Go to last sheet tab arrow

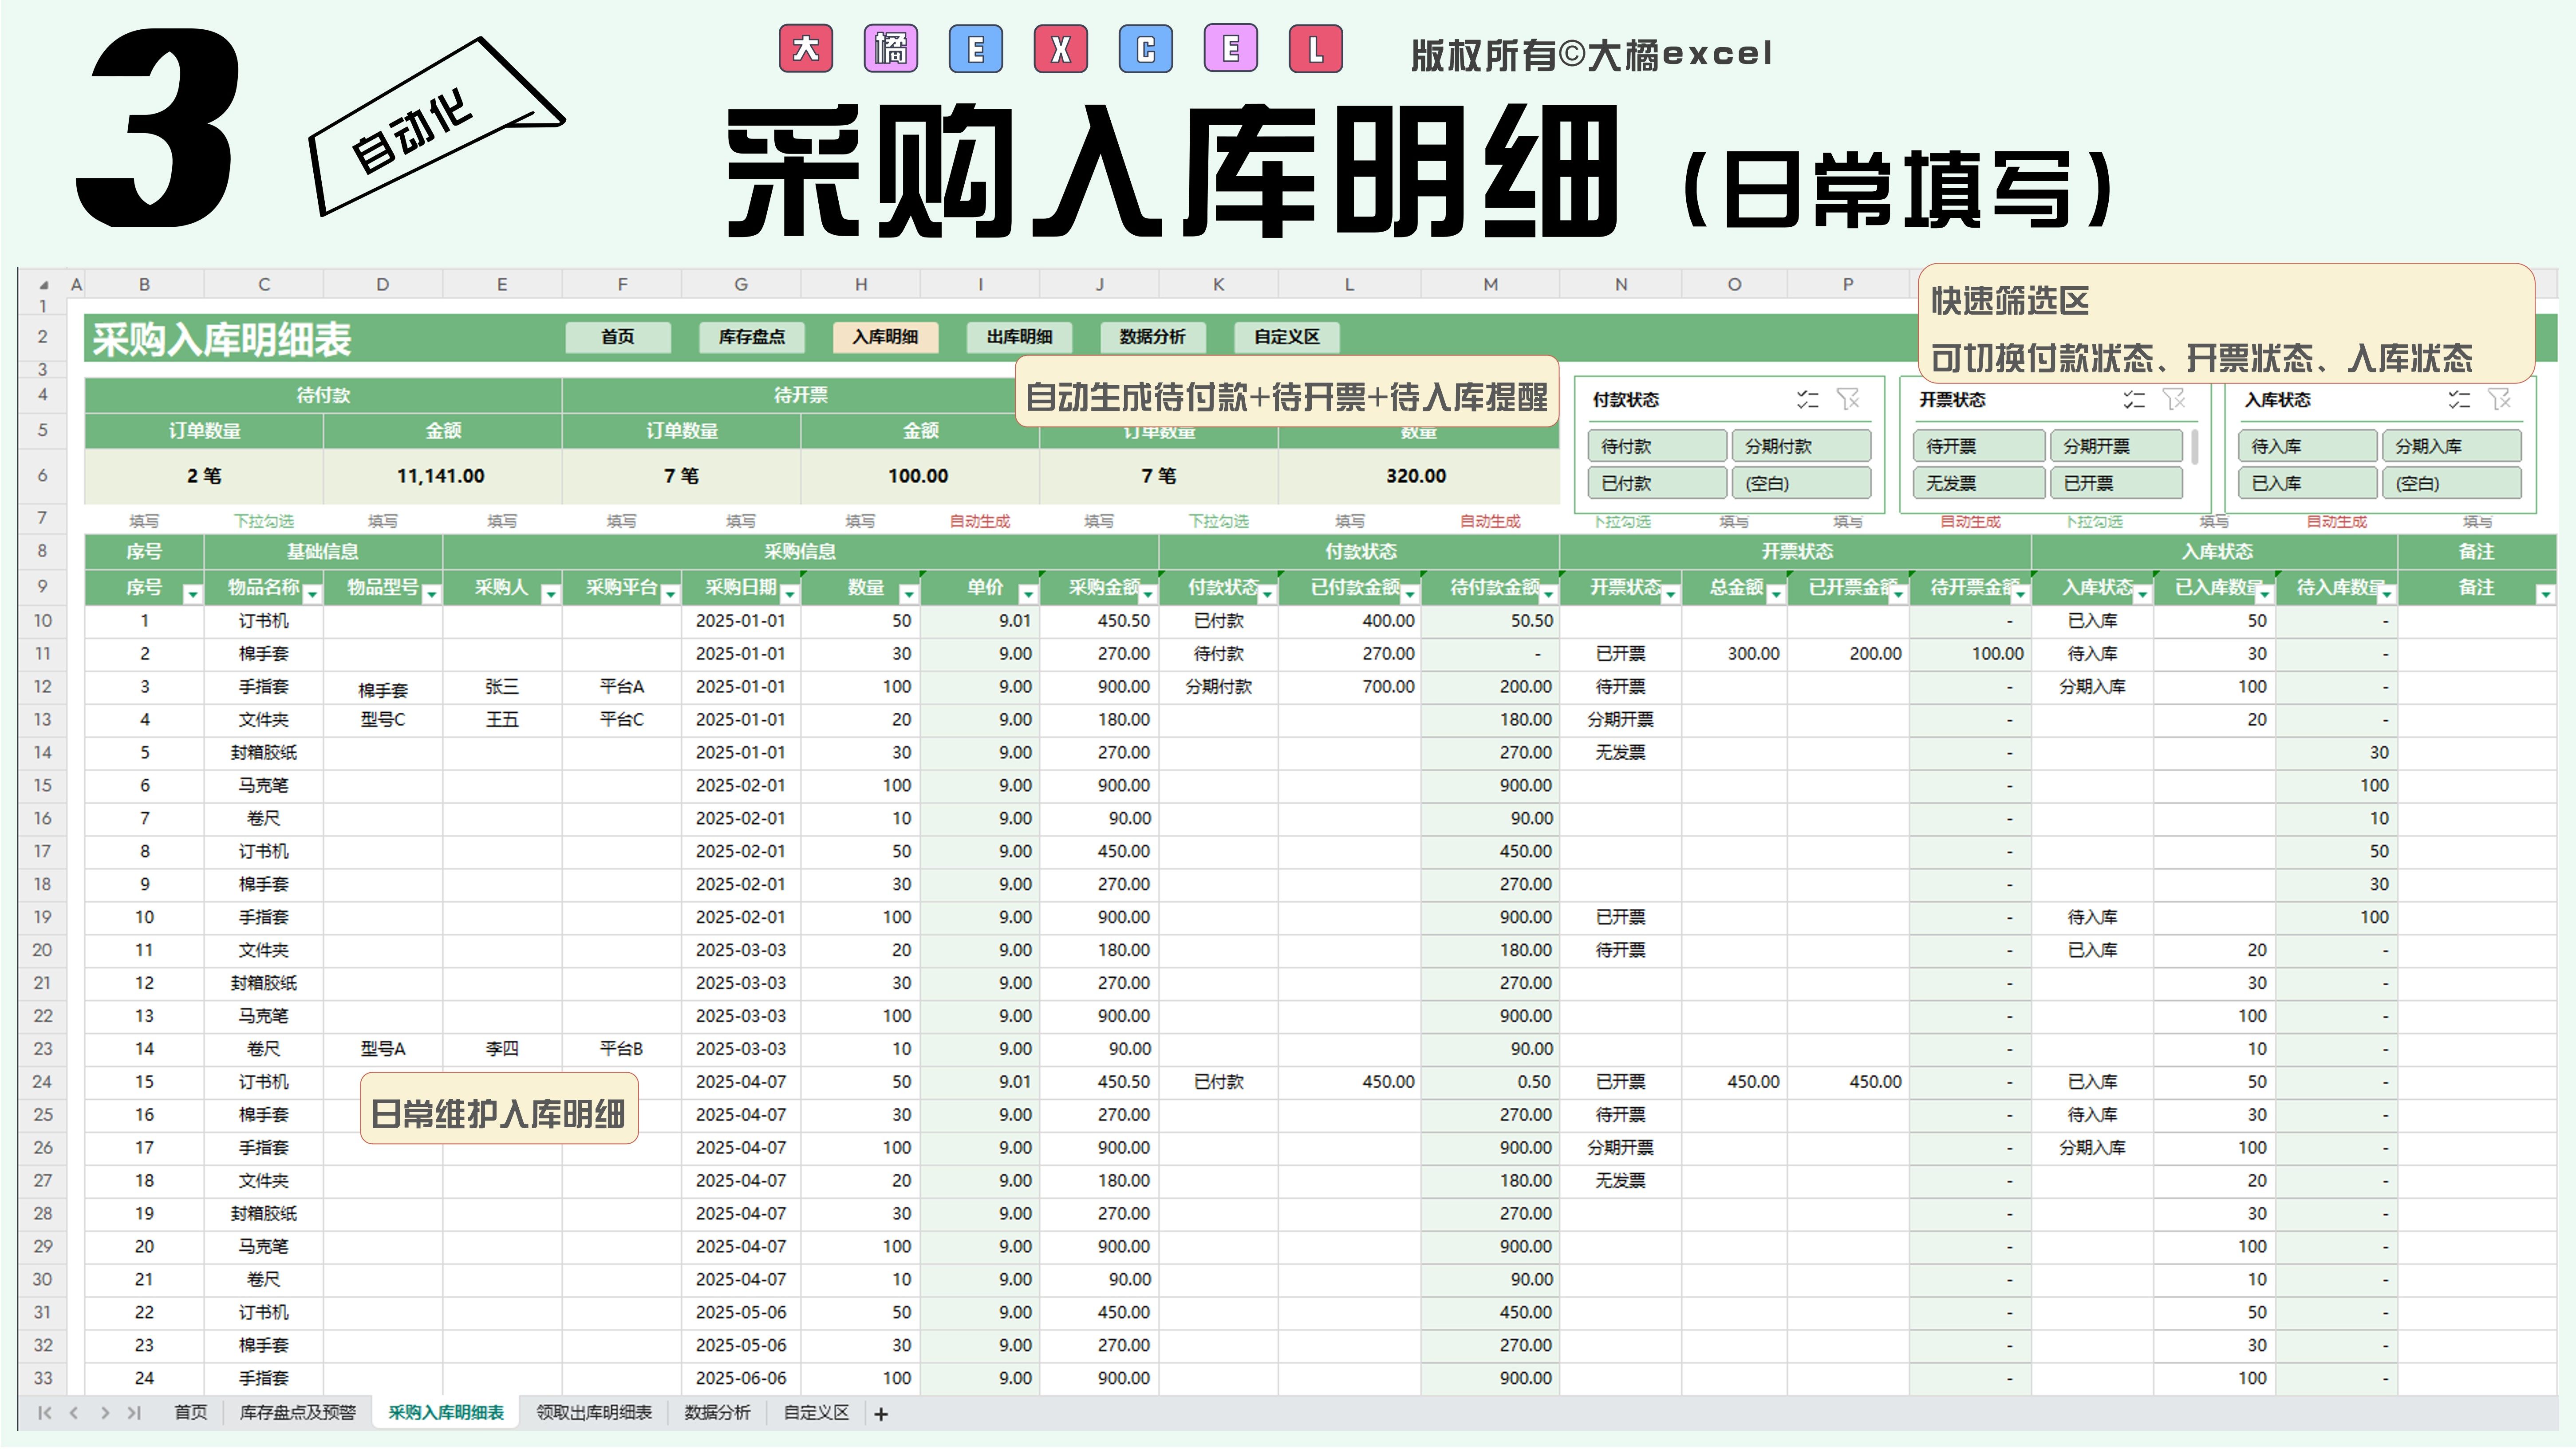(x=134, y=1413)
